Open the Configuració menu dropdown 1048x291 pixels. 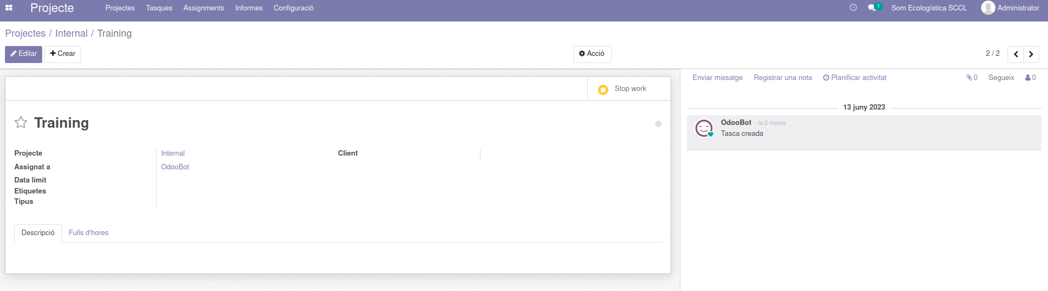pyautogui.click(x=293, y=8)
